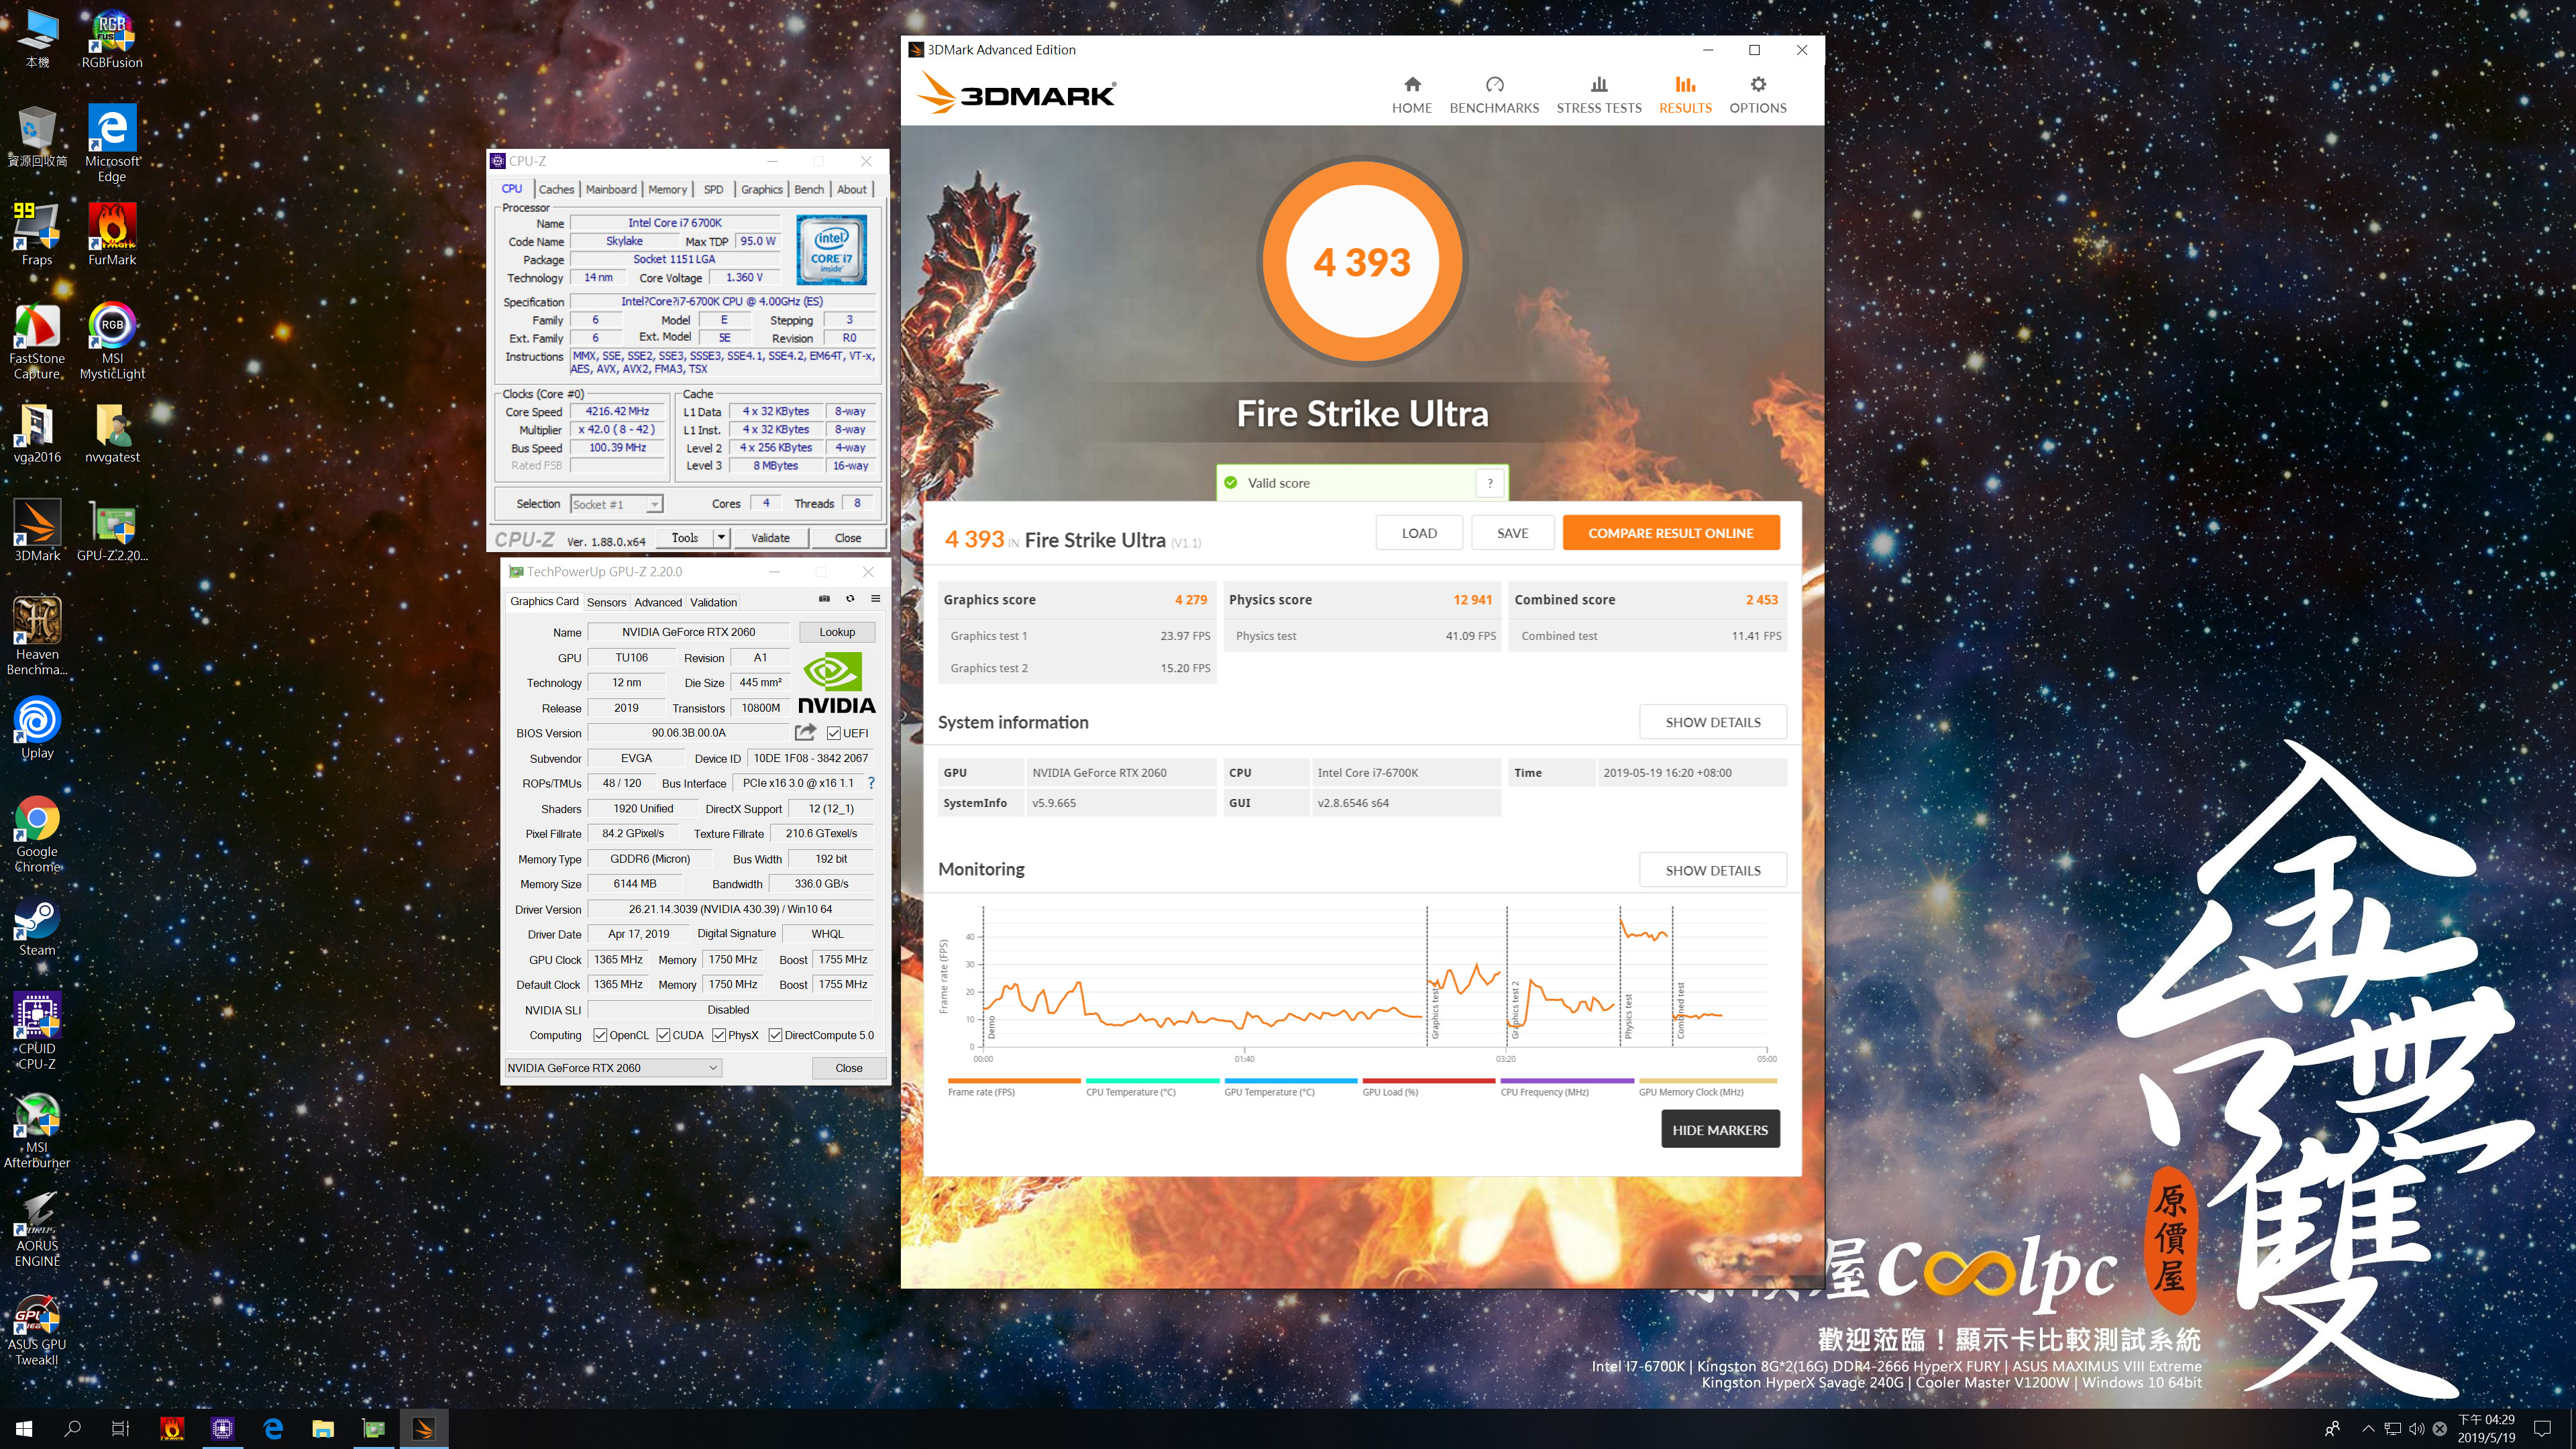
Task: Open File Explorer from taskbar
Action: (x=322, y=1428)
